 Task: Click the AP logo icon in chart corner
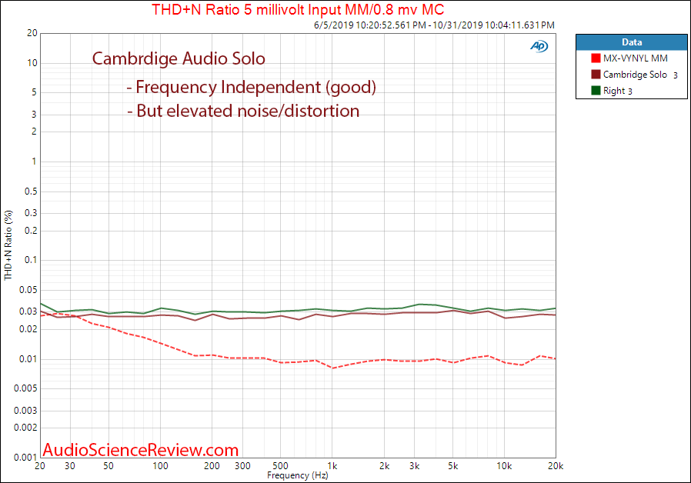coord(539,46)
